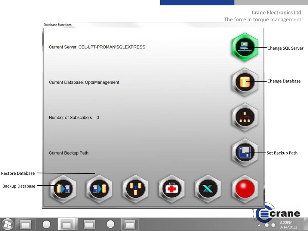The image size is (308, 231).
Task: Select the Number of Subscribers = 0 text
Action: pos(74,118)
